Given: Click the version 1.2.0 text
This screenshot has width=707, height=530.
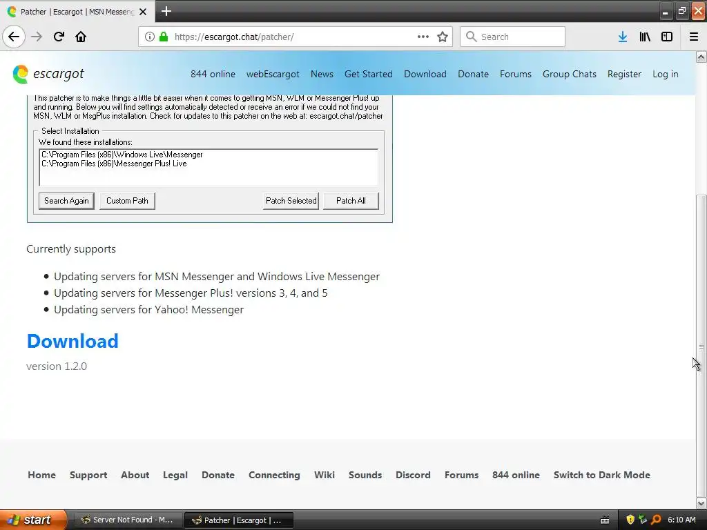Looking at the screenshot, I should coord(57,366).
